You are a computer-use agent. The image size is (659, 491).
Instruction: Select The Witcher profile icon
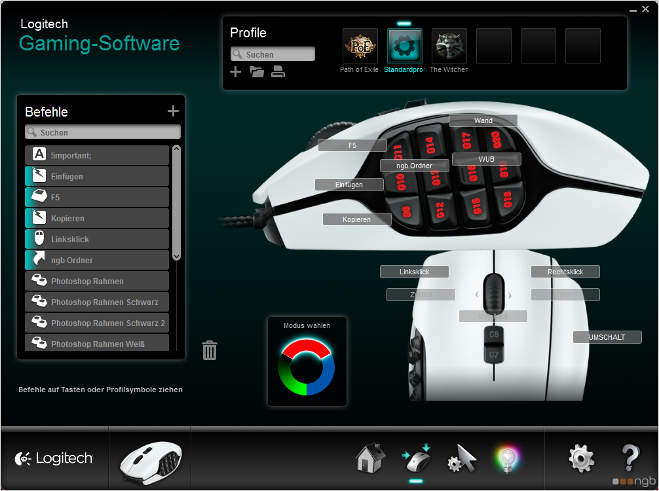point(449,46)
